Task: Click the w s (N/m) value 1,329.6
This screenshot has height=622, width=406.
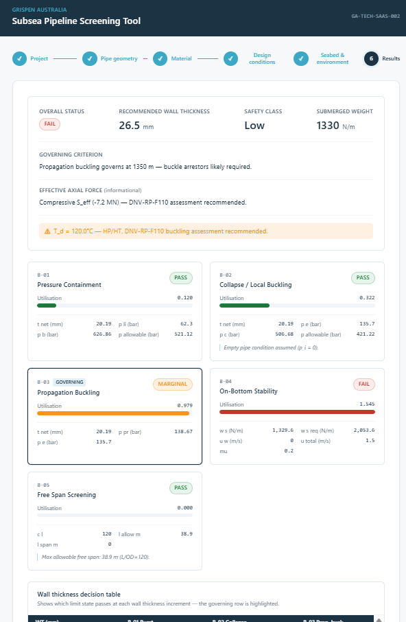Action: pyautogui.click(x=283, y=430)
